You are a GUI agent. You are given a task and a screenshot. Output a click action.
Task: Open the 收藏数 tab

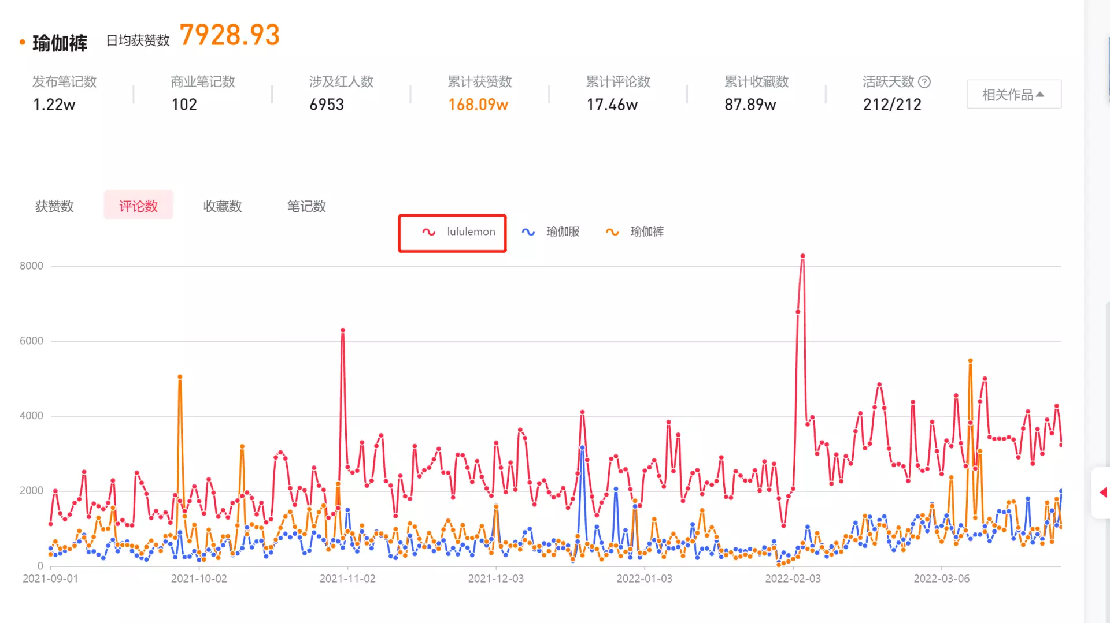(223, 206)
